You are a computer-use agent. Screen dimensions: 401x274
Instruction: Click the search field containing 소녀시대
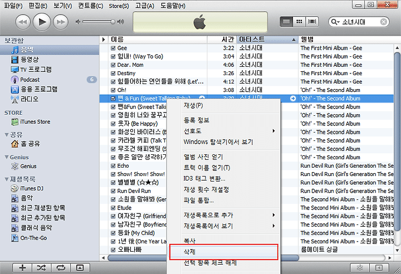359,22
